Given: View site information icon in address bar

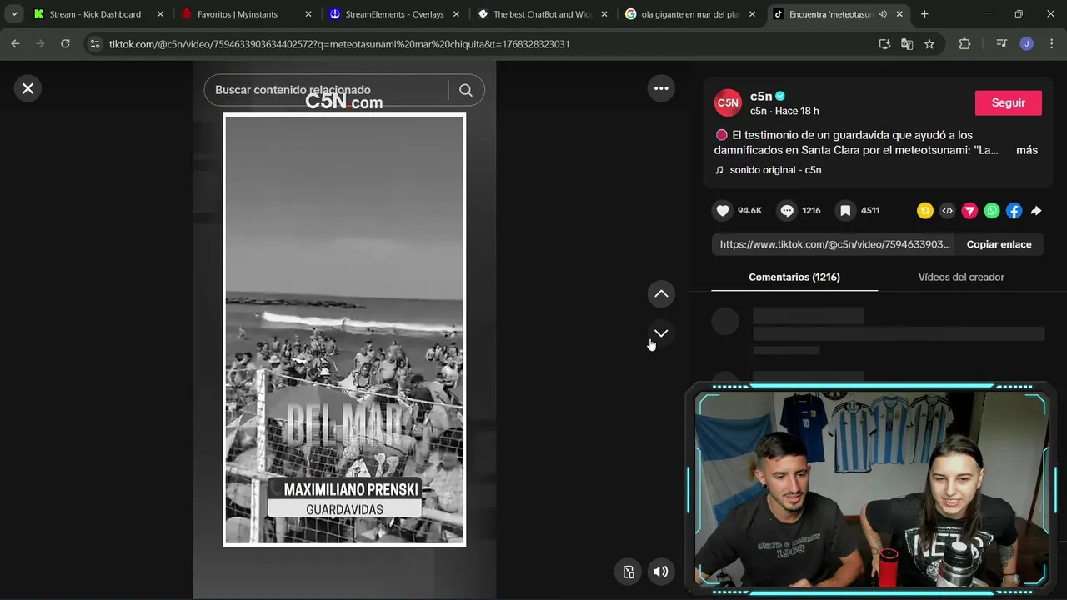Looking at the screenshot, I should [x=95, y=44].
